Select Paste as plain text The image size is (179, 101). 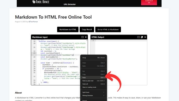click(x=93, y=81)
